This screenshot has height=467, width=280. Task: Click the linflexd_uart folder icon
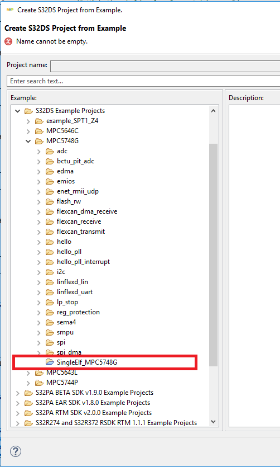(50, 292)
